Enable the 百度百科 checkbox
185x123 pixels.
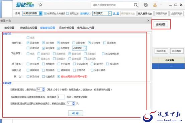85,59
